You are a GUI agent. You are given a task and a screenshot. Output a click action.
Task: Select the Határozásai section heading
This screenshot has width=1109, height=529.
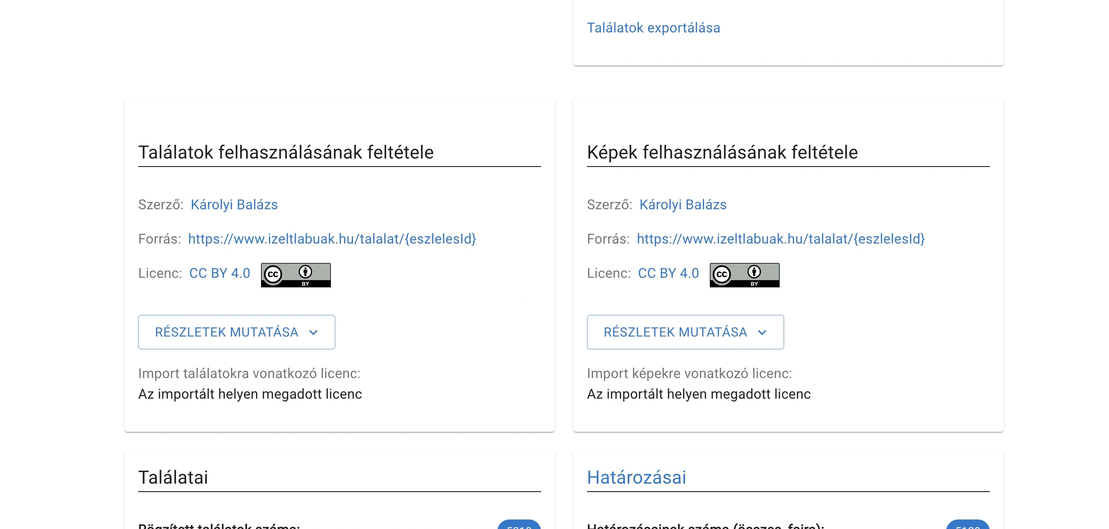(x=637, y=476)
